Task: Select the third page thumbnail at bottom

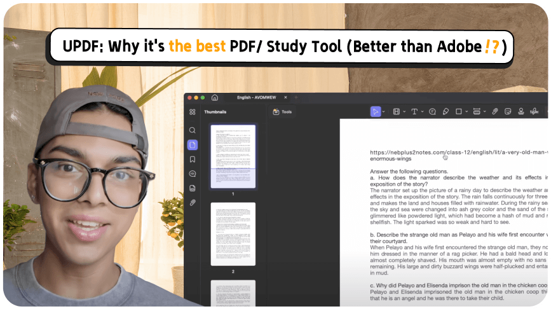Action: point(233,293)
